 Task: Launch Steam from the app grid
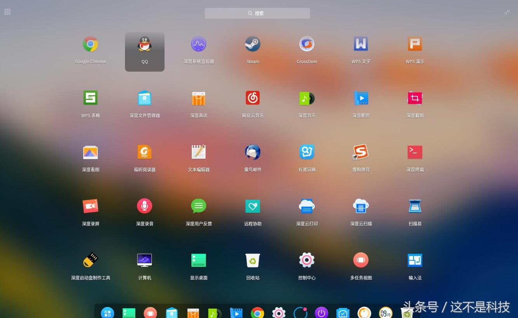pyautogui.click(x=253, y=44)
